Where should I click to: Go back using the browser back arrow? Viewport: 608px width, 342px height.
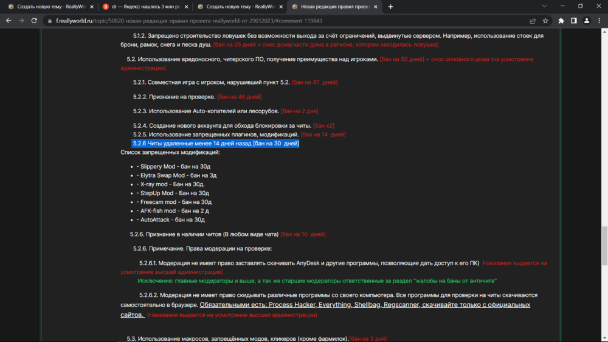9,21
